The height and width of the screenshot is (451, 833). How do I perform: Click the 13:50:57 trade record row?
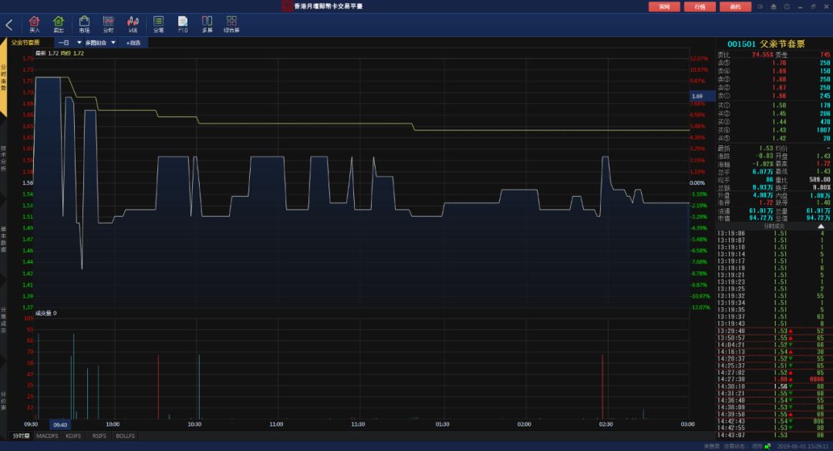pos(774,338)
